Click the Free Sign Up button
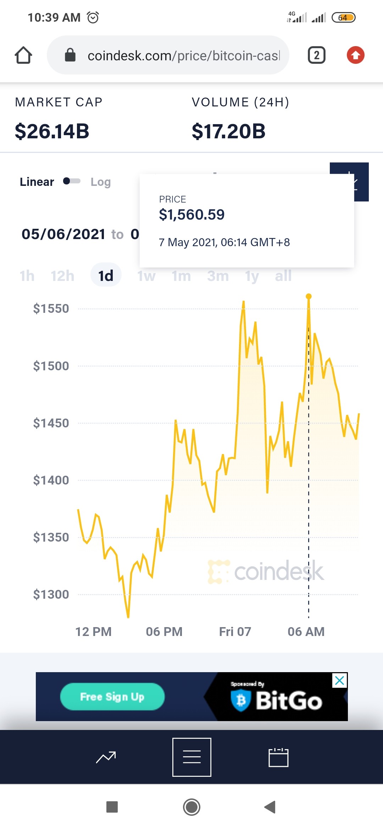 coord(112,697)
